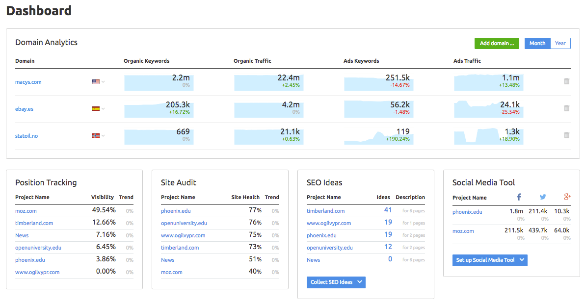
Task: Click the US flag next to macys.com
Action: pyautogui.click(x=97, y=82)
